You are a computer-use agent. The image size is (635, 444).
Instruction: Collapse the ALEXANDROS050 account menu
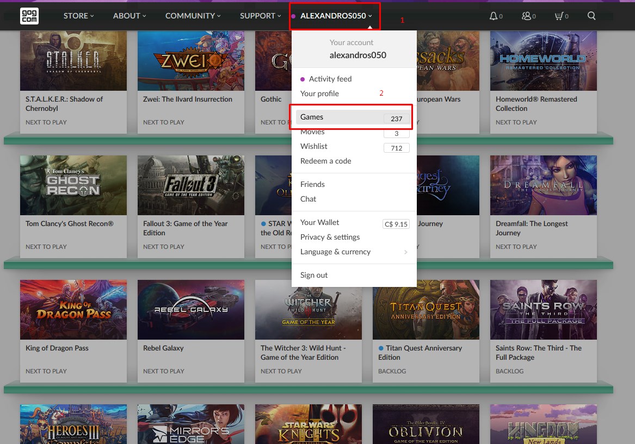pyautogui.click(x=336, y=16)
